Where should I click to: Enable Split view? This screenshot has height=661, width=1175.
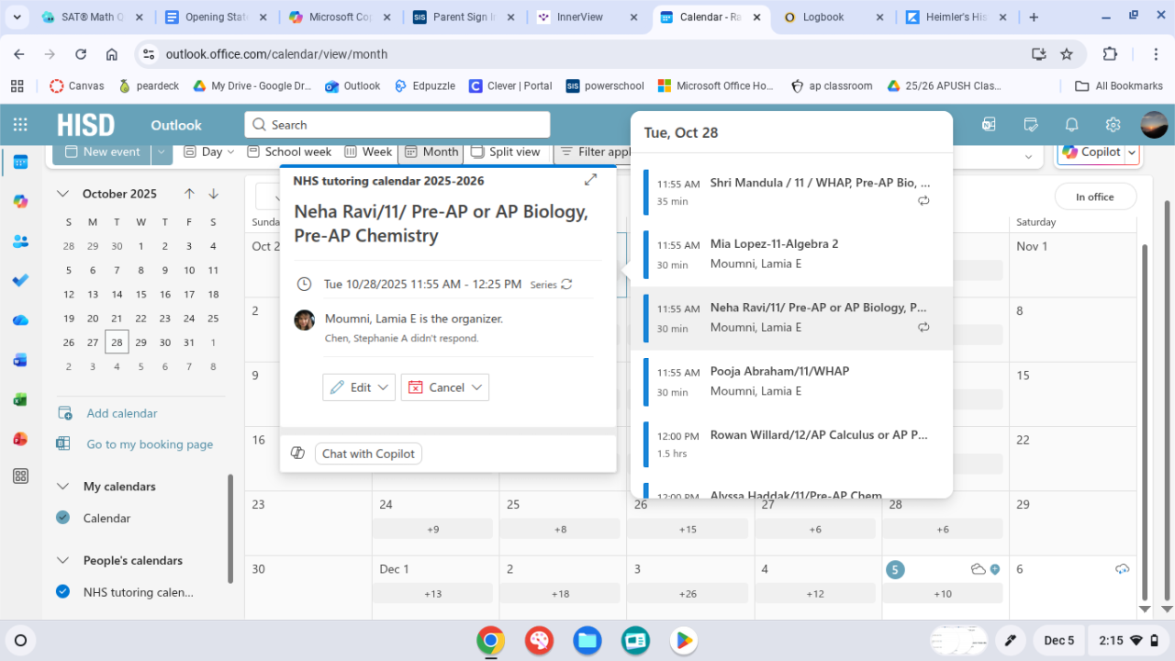tap(506, 151)
